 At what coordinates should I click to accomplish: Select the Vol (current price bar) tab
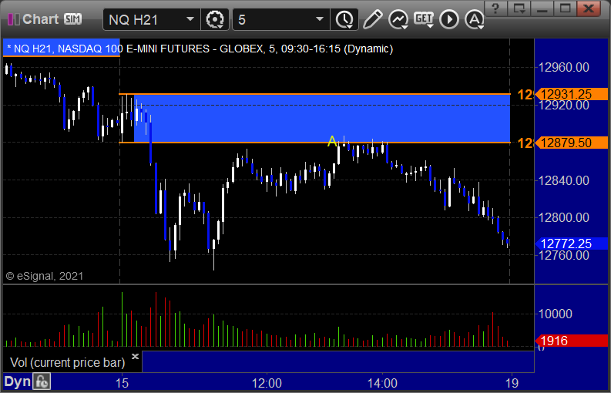click(67, 362)
